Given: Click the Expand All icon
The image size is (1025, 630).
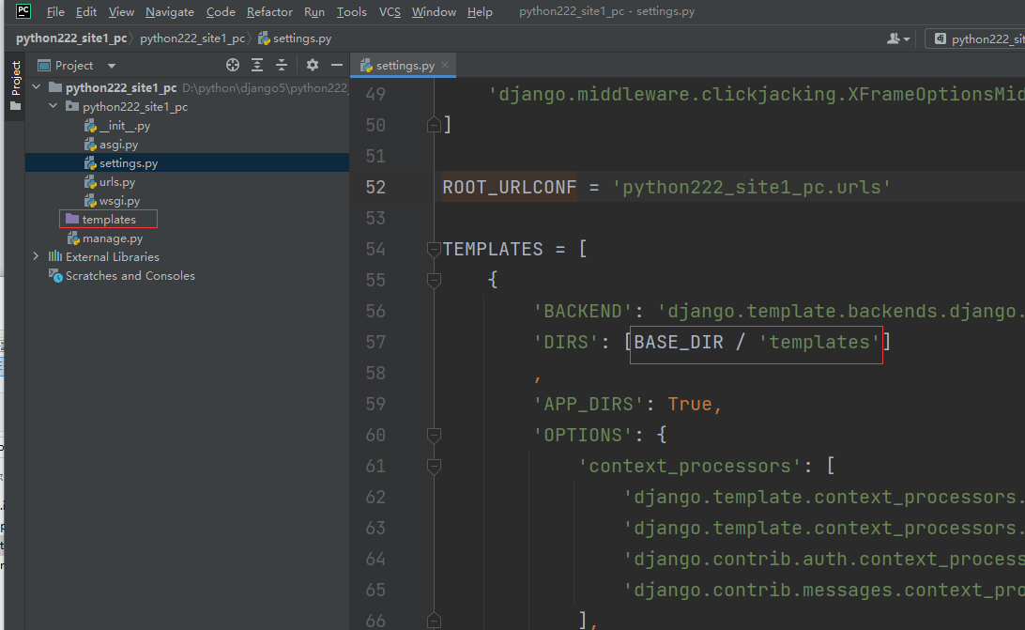Looking at the screenshot, I should (257, 65).
